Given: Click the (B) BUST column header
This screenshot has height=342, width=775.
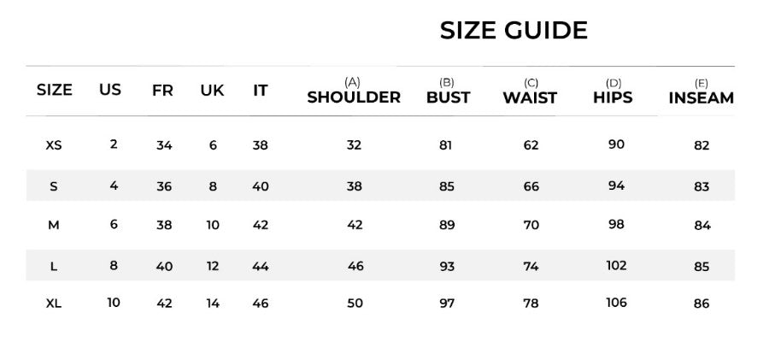Looking at the screenshot, I should tap(448, 91).
